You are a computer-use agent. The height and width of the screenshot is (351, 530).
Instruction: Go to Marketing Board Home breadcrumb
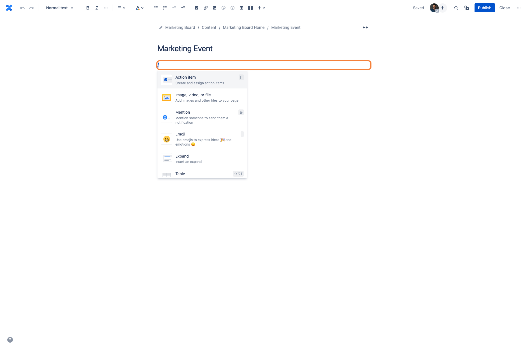coord(243,27)
